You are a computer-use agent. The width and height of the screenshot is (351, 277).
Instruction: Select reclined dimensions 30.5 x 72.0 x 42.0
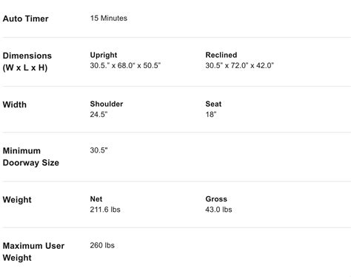tap(239, 66)
